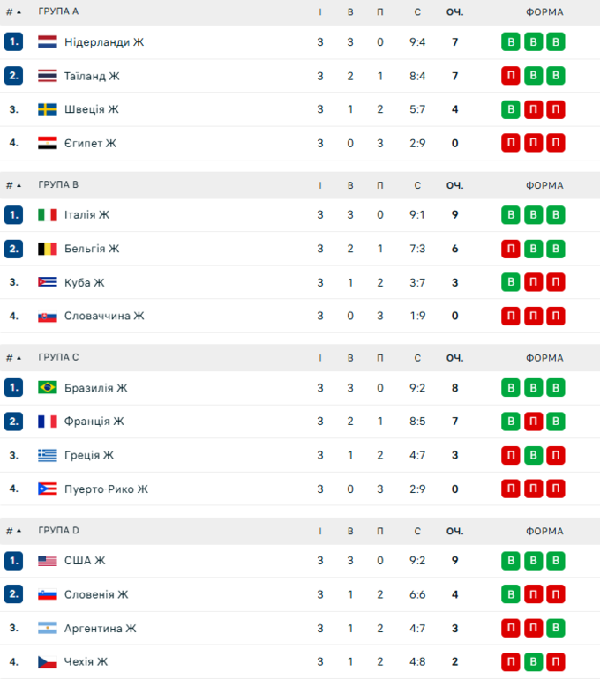This screenshot has width=600, height=679.
Task: Click the Greece flag icon
Action: 48,455
